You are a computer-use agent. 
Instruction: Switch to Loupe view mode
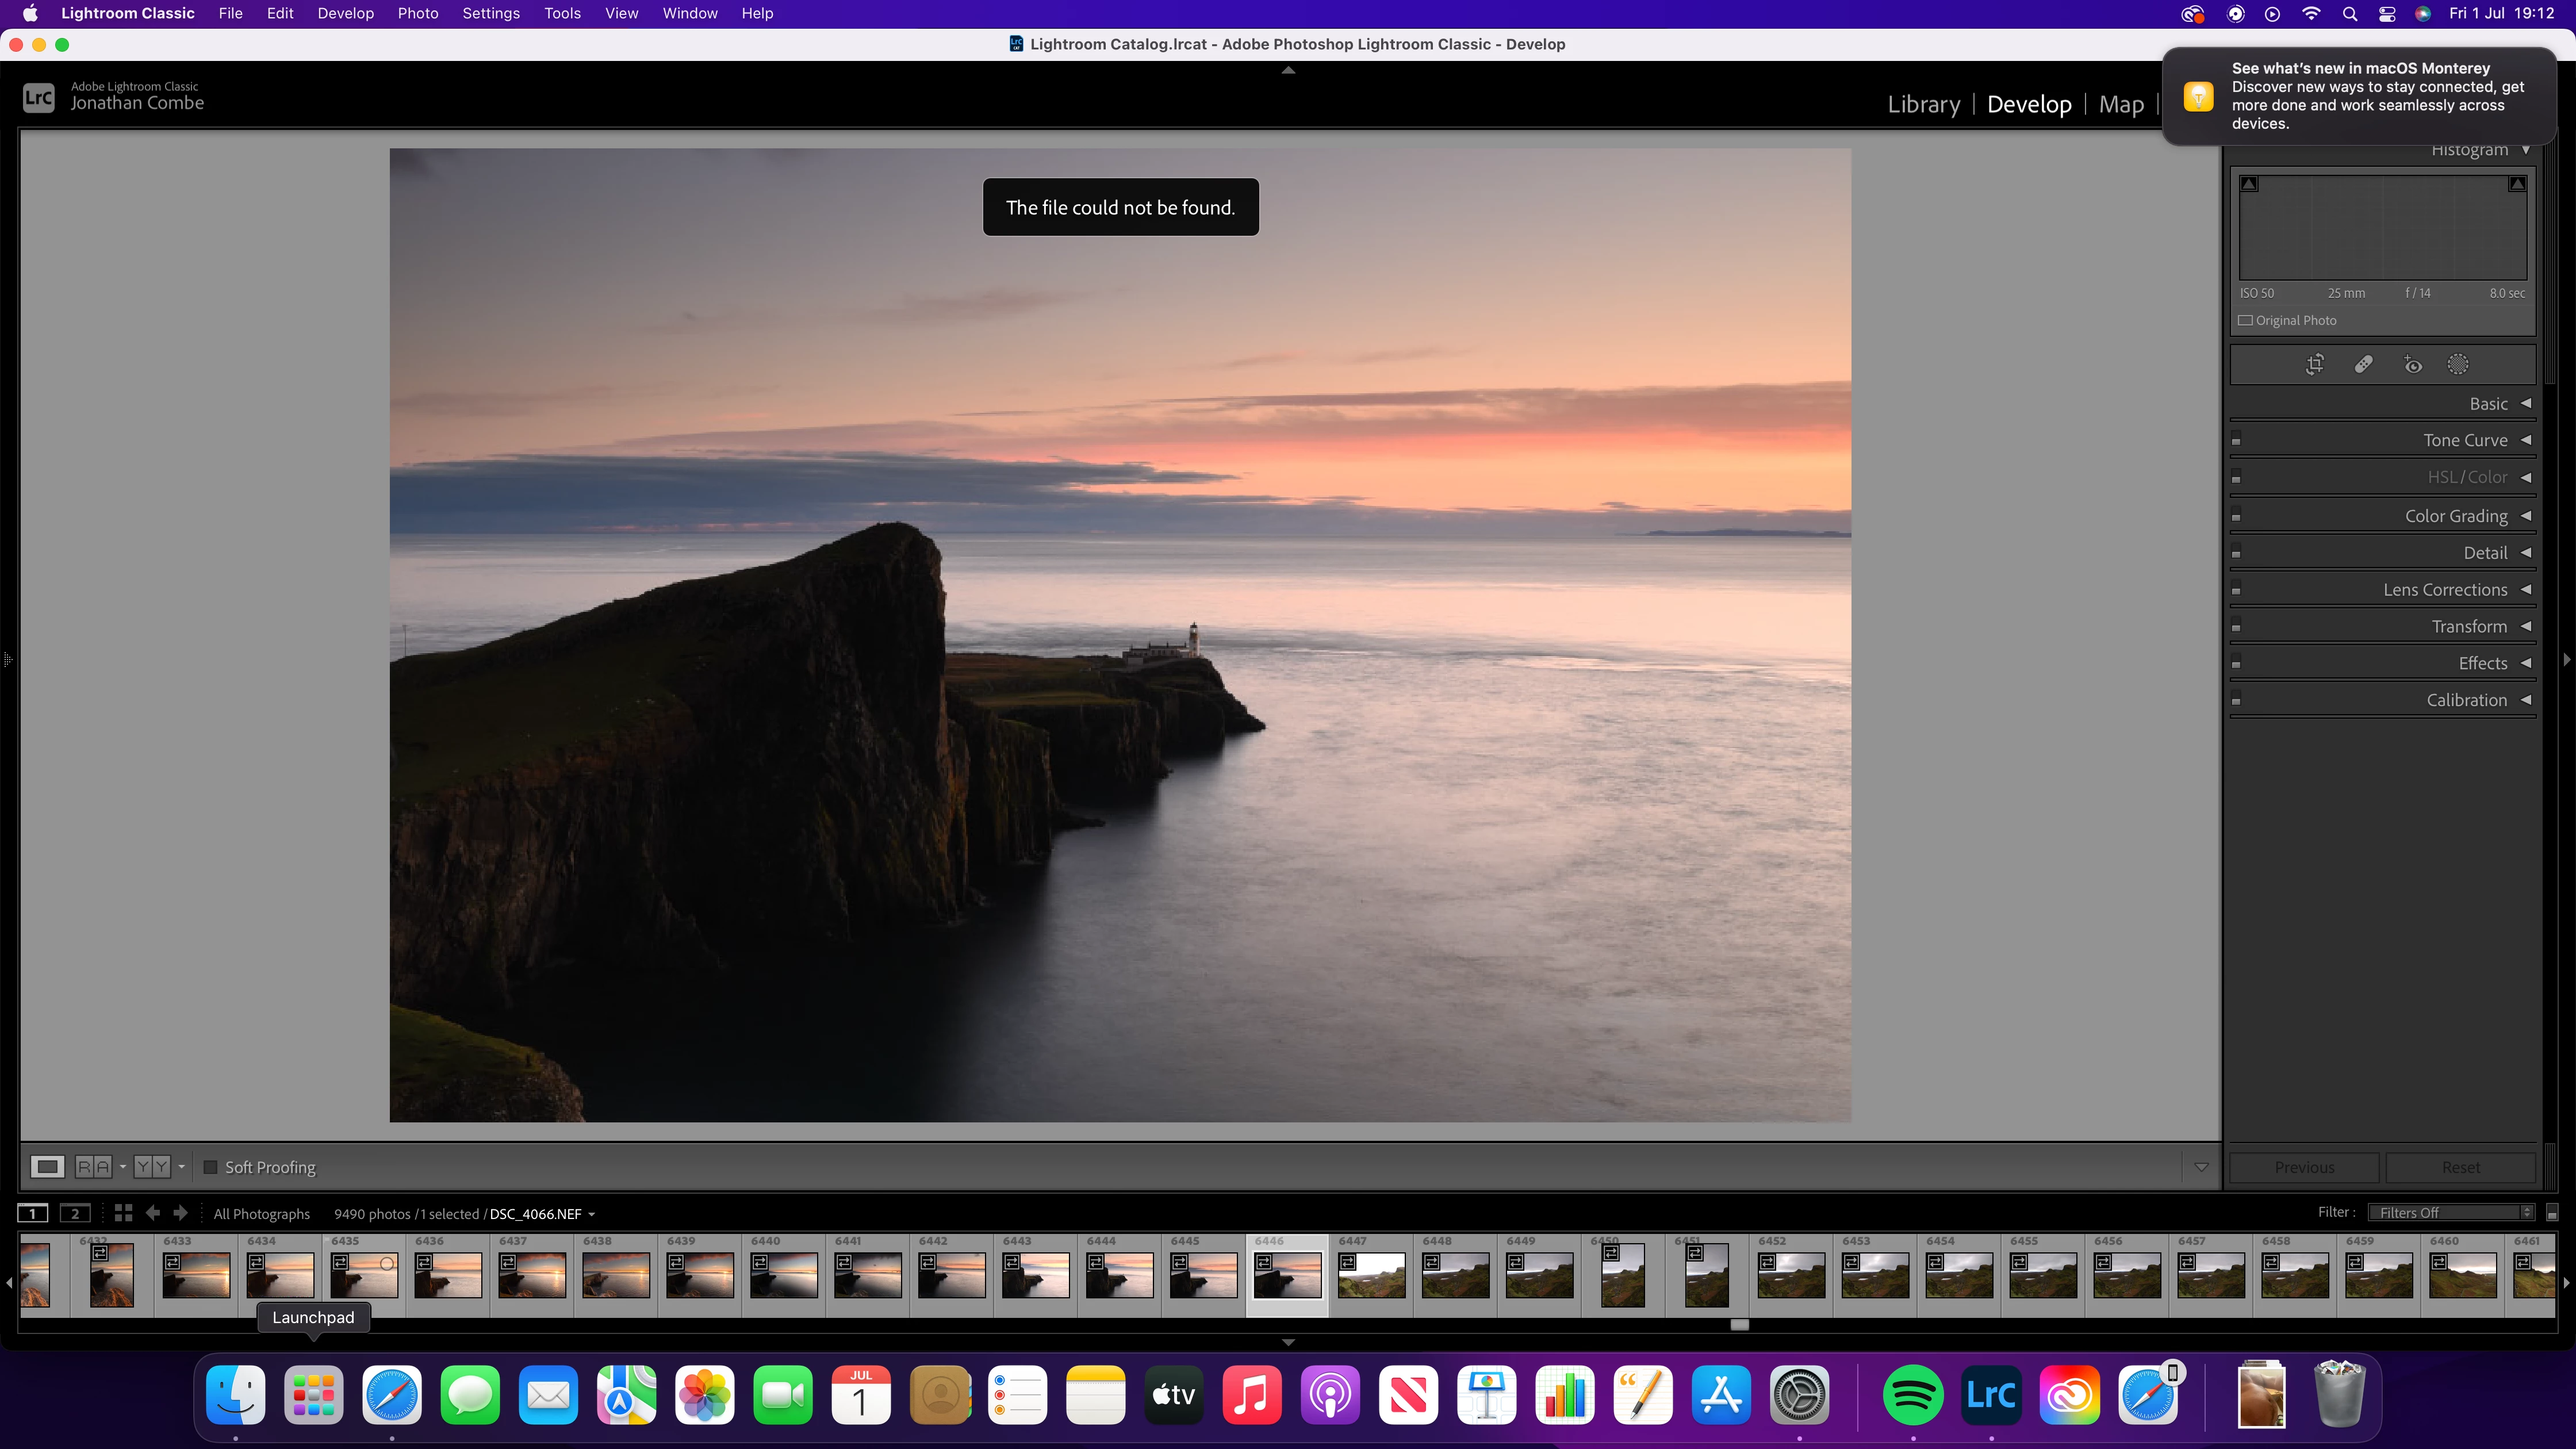[47, 1166]
